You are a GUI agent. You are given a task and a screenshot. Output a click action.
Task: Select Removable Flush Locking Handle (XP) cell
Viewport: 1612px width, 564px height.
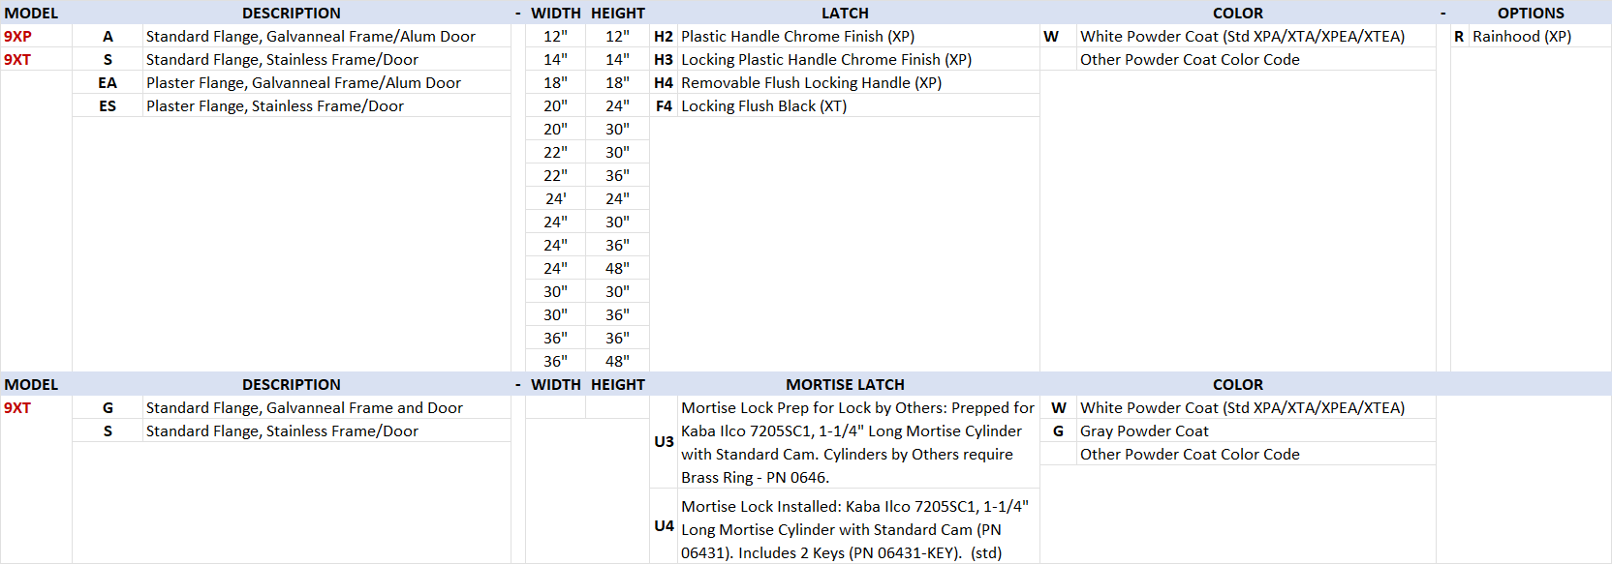click(811, 83)
